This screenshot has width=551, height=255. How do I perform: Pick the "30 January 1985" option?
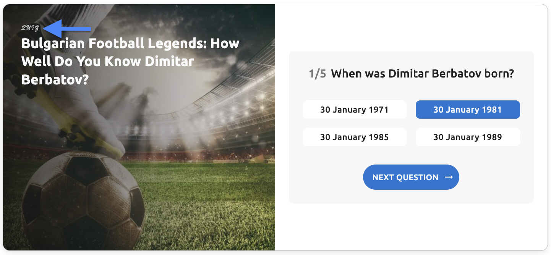click(354, 137)
